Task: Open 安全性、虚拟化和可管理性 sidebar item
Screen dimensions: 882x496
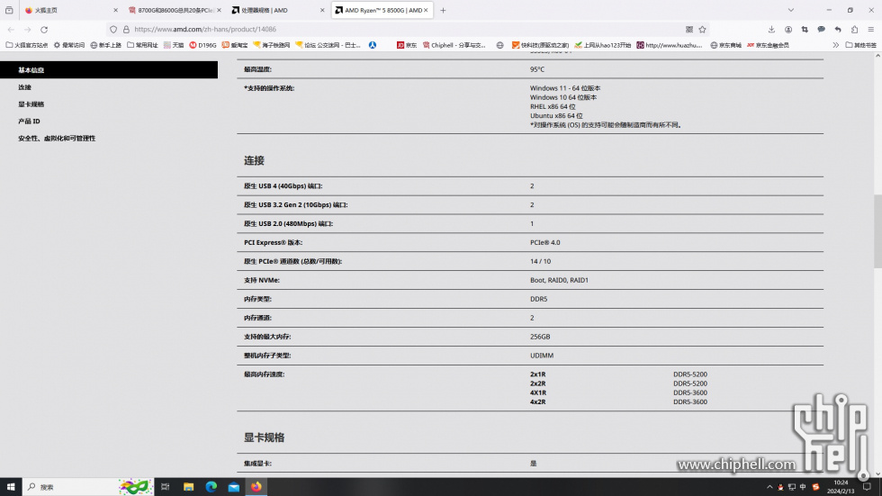Action: coord(57,139)
